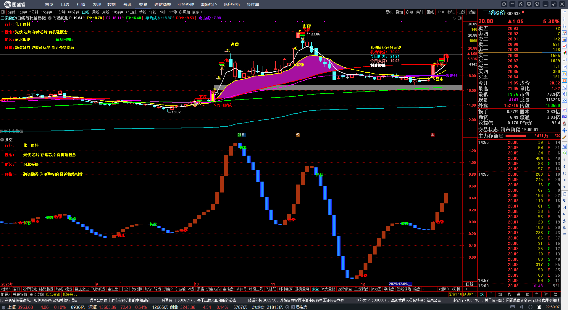Viewport: 568px width, 310px height.
Task: Open the fx formula manager icon
Action: click(521, 4)
